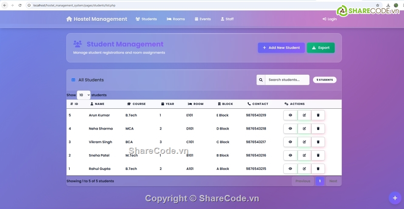The height and width of the screenshot is (209, 404).
Task: Click the edit icon for Vikram Singh
Action: [304, 142]
